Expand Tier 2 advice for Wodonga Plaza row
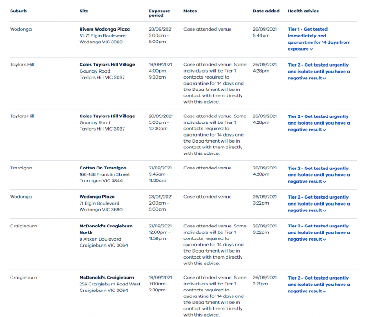The image size is (366, 317). 318,204
